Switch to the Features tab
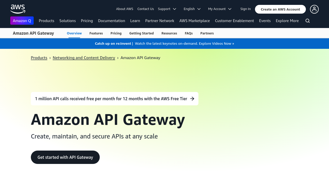The width and height of the screenshot is (329, 185). tap(96, 33)
